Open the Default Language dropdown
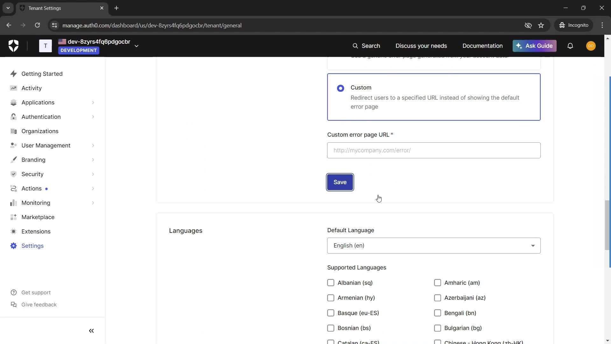The image size is (611, 344). coord(434,246)
